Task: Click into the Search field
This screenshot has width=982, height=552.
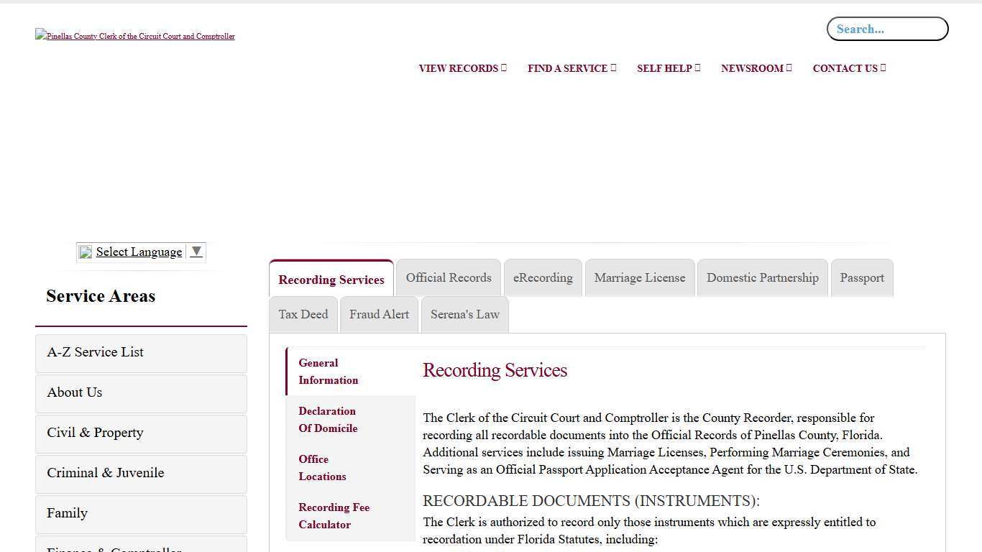Action: tap(887, 29)
